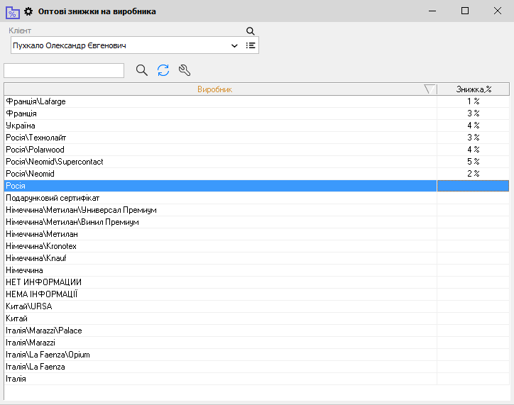Click the empty search input field
Image resolution: width=514 pixels, height=405 pixels.
point(64,70)
